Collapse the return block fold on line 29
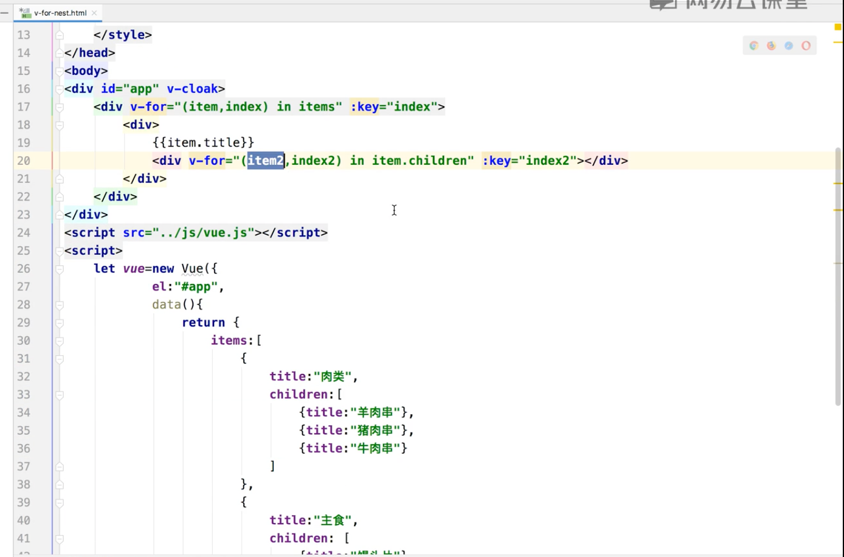 pyautogui.click(x=60, y=322)
